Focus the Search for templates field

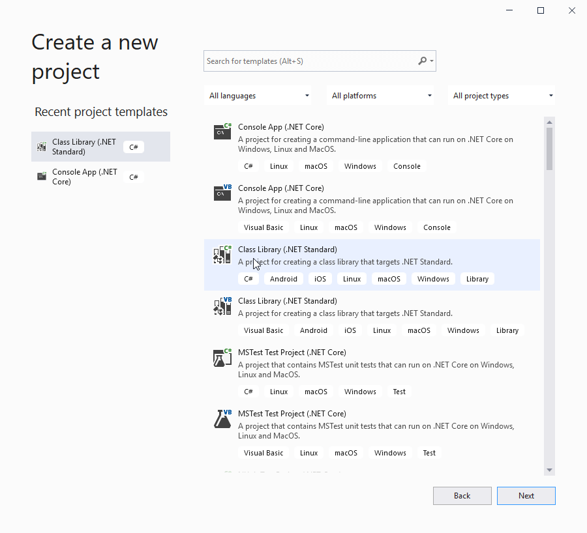(310, 61)
